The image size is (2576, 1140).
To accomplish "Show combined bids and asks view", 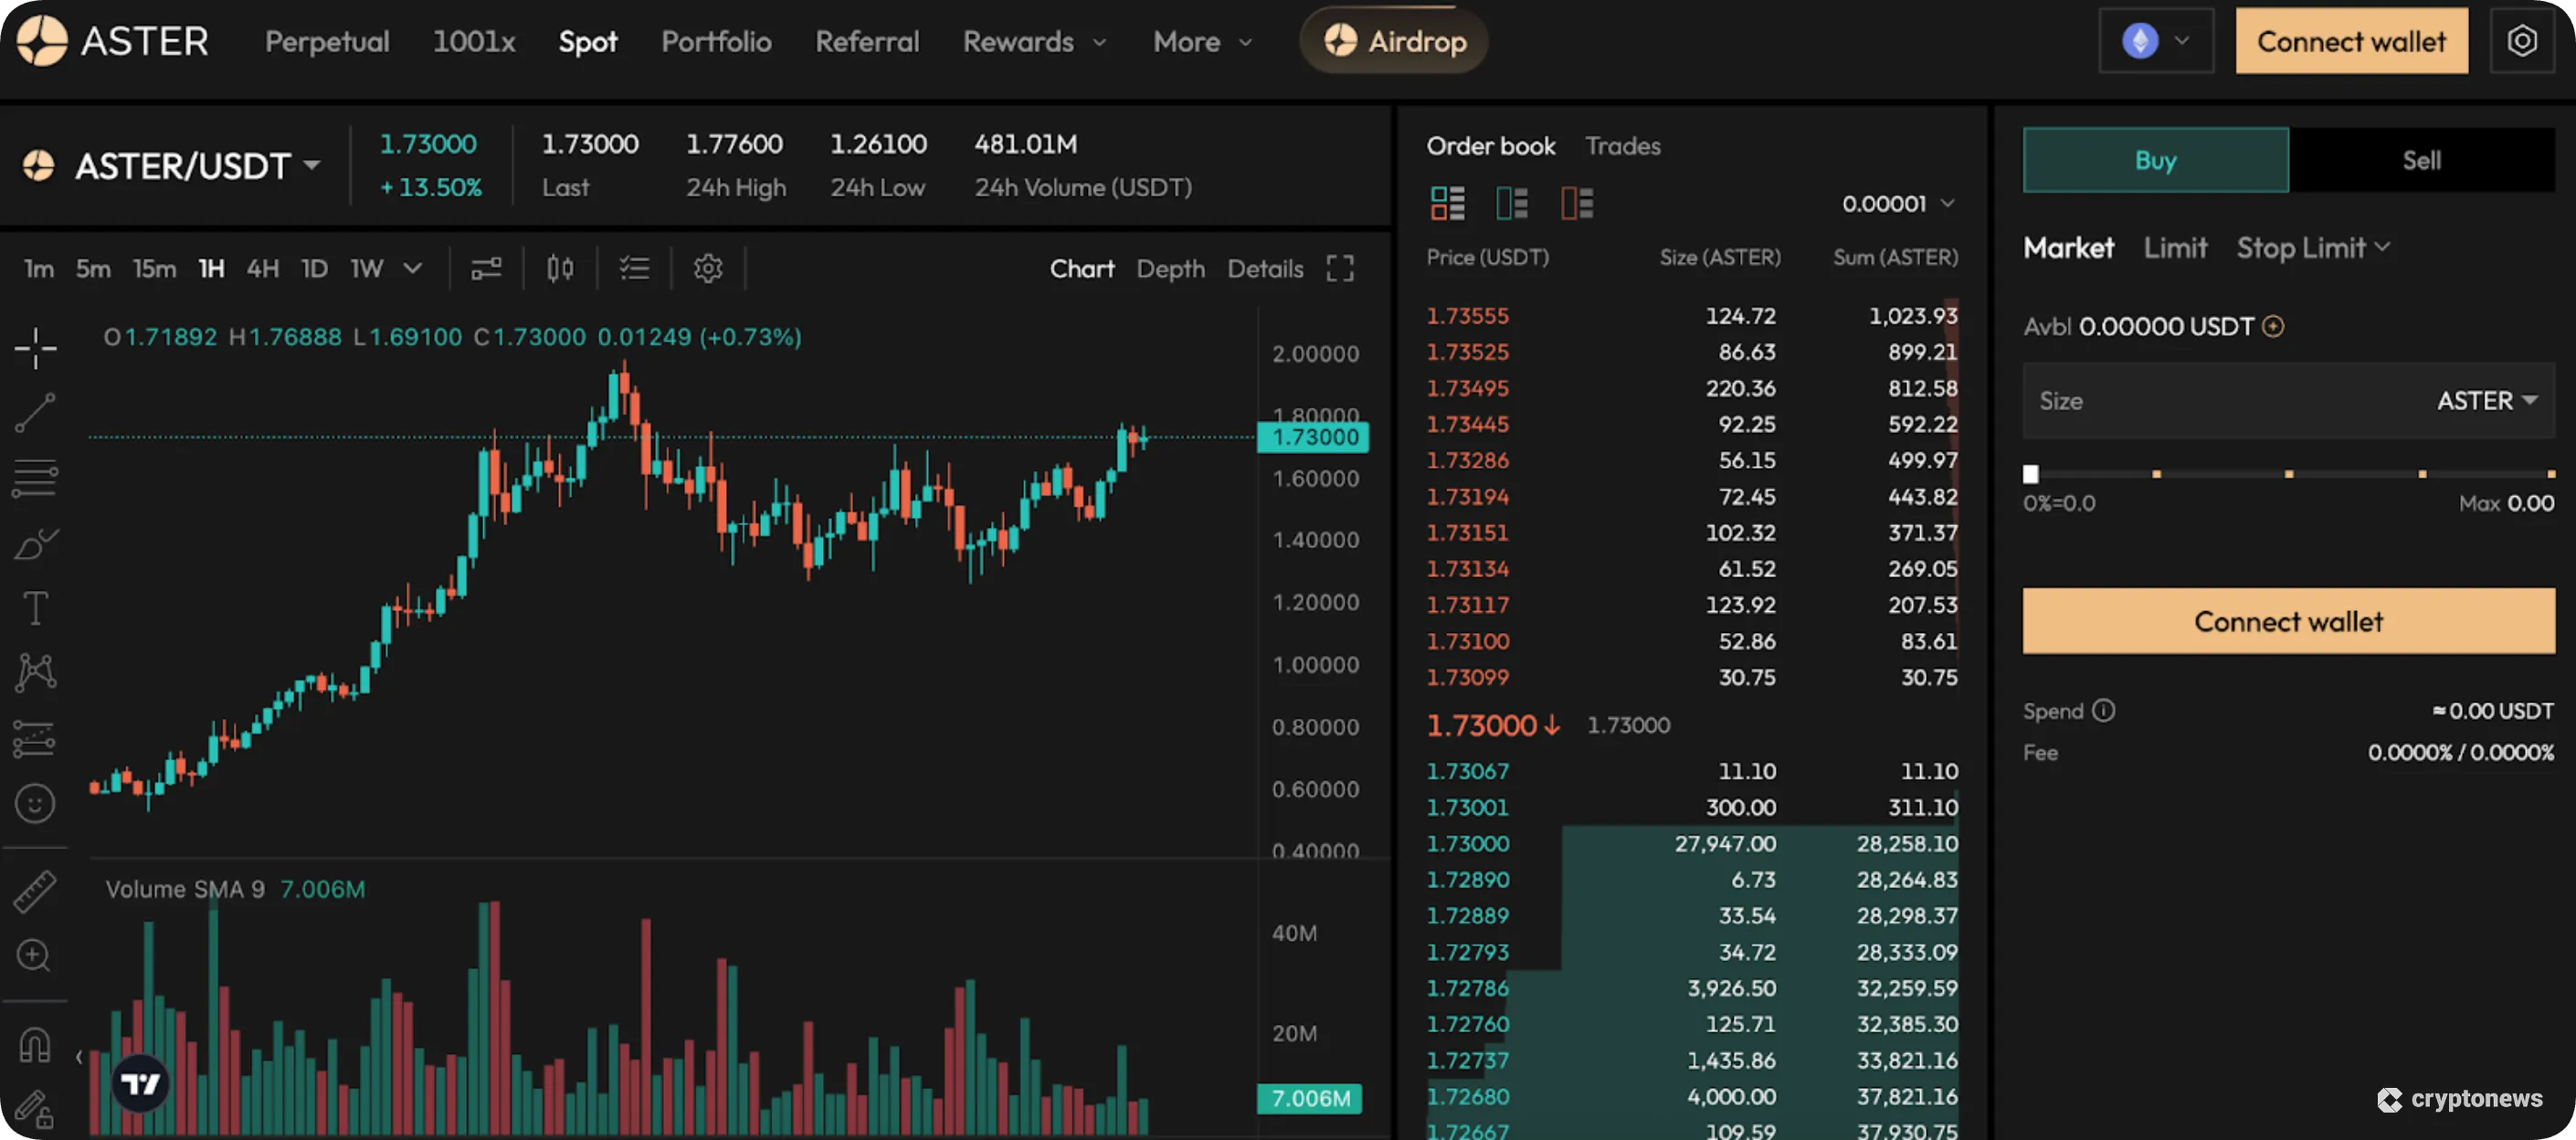I will [1447, 203].
